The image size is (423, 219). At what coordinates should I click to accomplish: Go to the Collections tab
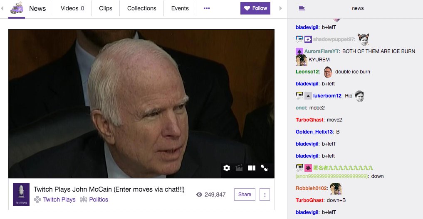[x=142, y=8]
